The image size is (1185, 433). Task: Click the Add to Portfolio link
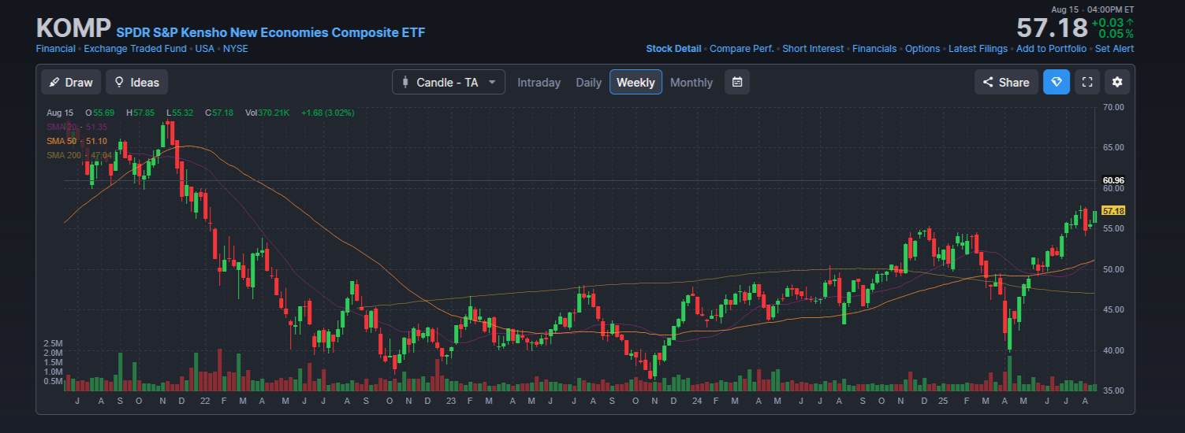[x=1051, y=49]
